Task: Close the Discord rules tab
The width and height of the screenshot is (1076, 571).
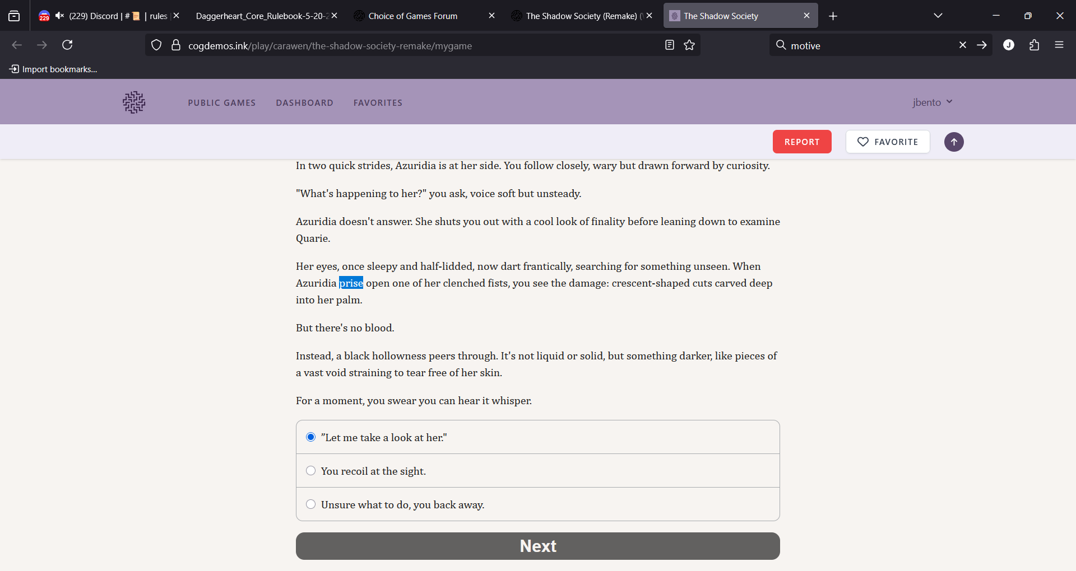Action: point(177,16)
